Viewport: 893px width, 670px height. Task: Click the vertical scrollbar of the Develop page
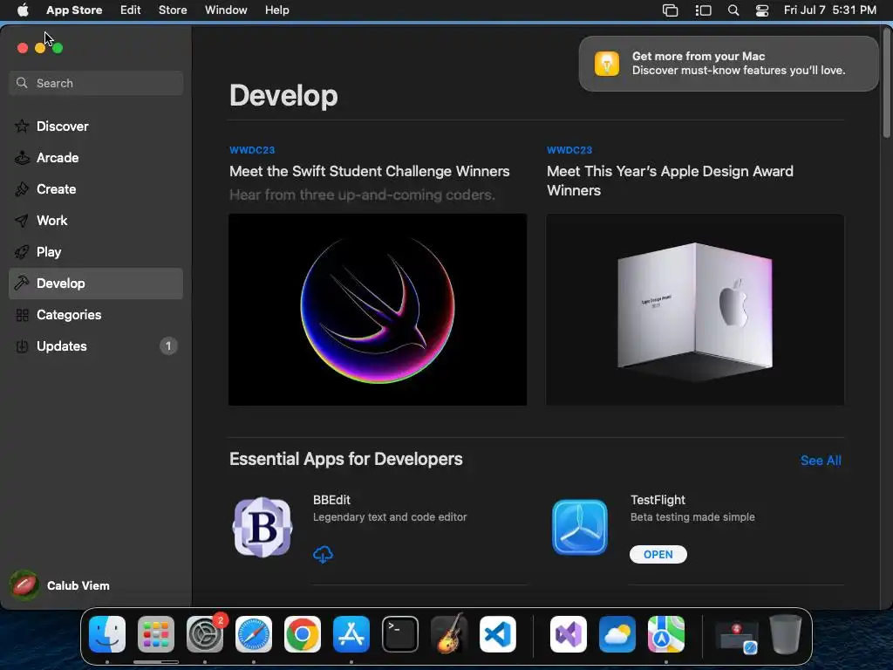[x=886, y=83]
